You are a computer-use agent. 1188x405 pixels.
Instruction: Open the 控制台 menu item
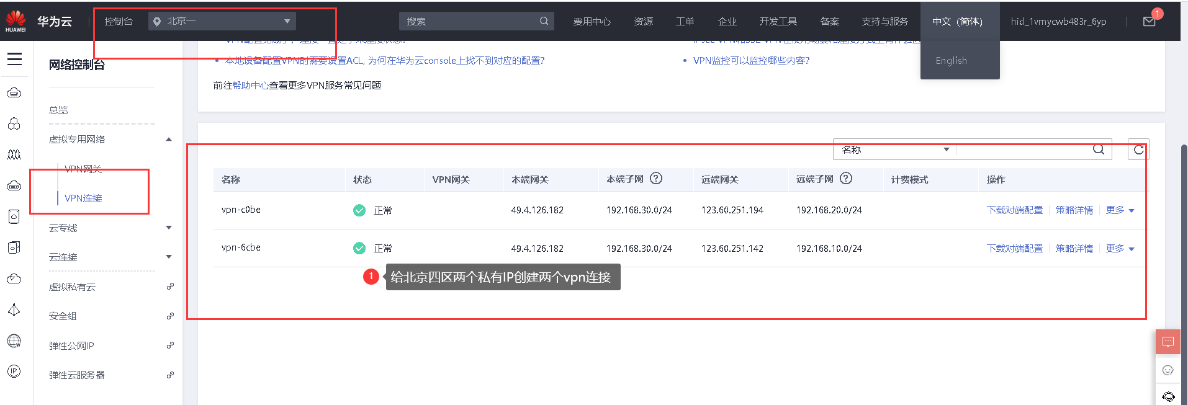point(119,21)
